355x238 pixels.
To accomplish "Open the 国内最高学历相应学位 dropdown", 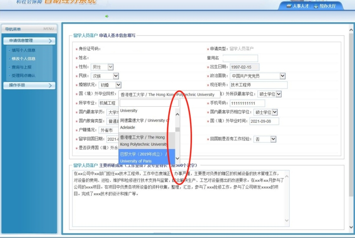I will [x=265, y=112].
